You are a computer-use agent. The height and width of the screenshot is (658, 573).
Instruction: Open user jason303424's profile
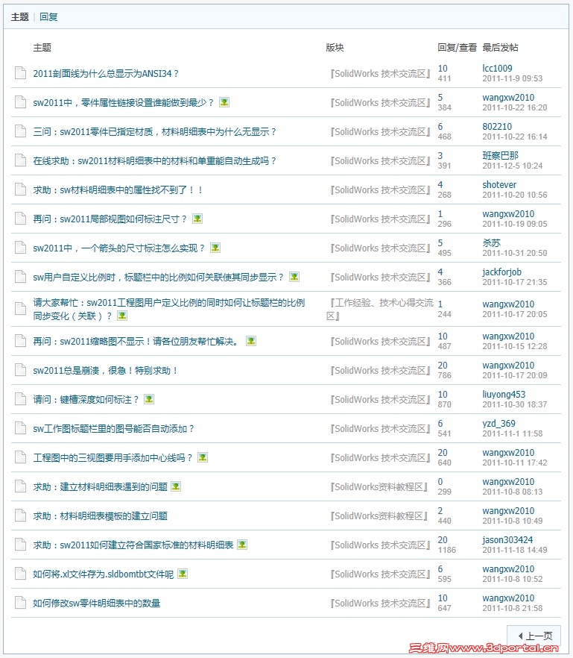click(507, 540)
